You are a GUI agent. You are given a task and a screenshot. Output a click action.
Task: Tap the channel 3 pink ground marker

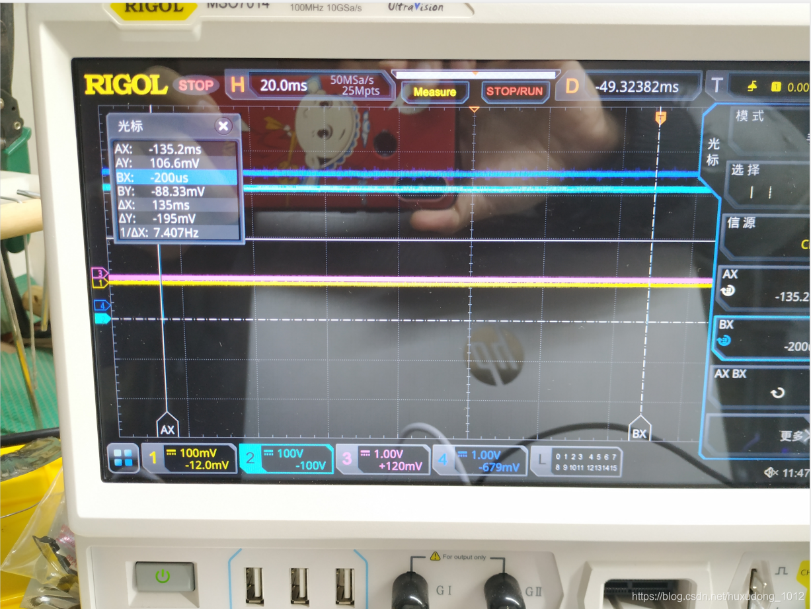pos(100,272)
